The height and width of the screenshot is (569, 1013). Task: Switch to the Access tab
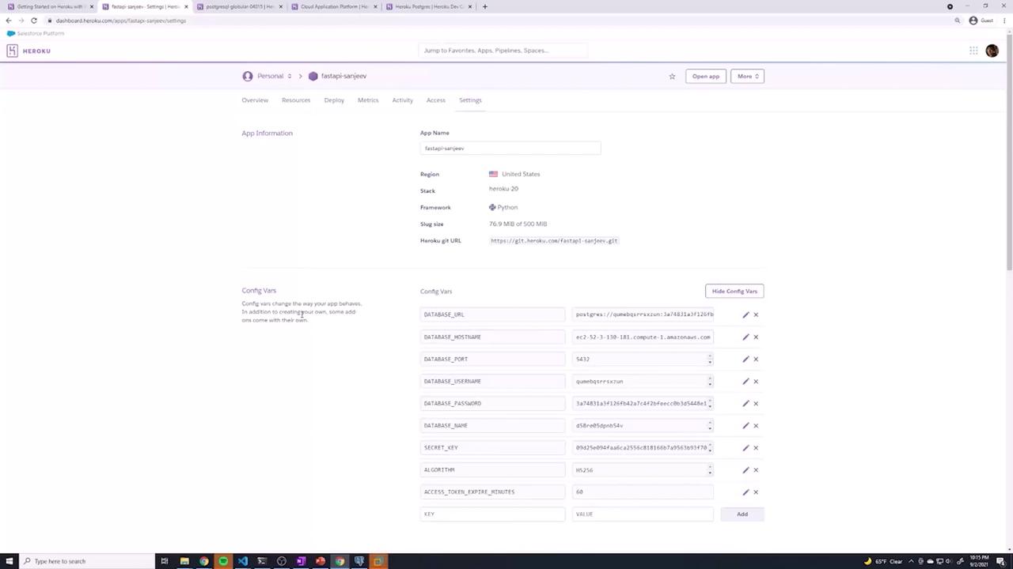436,100
